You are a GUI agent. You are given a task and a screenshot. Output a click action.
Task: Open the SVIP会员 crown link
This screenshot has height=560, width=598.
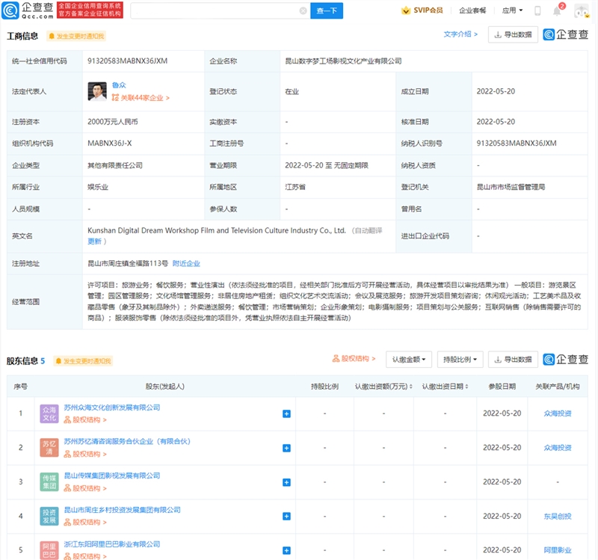click(422, 10)
